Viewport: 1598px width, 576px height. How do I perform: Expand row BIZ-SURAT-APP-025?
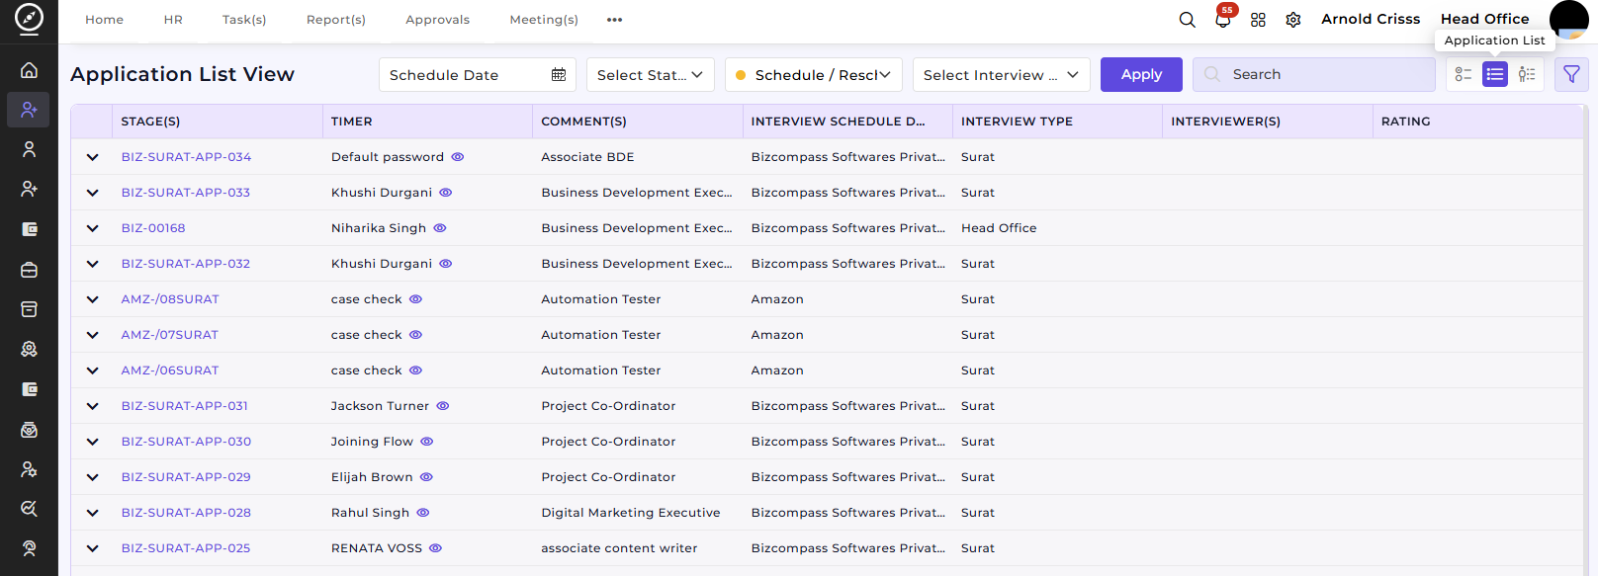pos(92,548)
